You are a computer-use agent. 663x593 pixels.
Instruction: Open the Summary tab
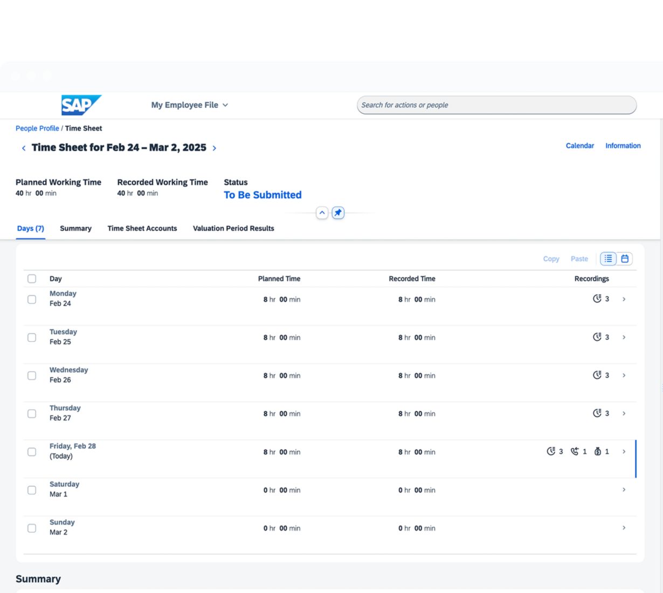pos(75,229)
